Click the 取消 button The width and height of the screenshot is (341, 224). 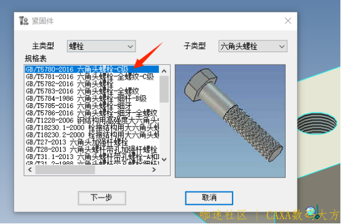(x=209, y=198)
